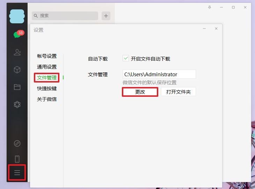Open the chats icon with 38 badge
The height and width of the screenshot is (189, 255).
pos(18,34)
